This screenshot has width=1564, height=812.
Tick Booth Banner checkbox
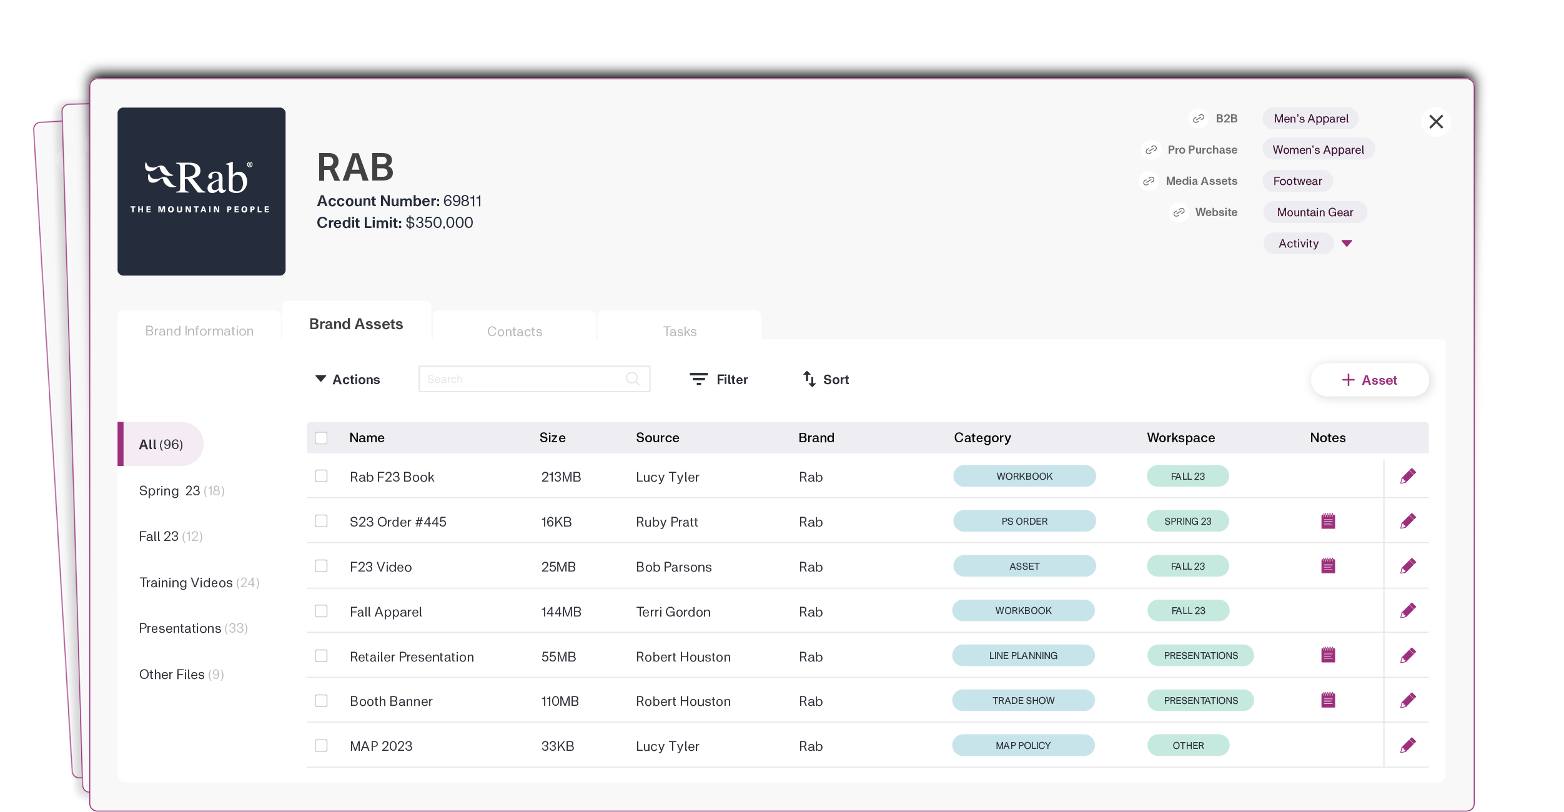pyautogui.click(x=321, y=701)
